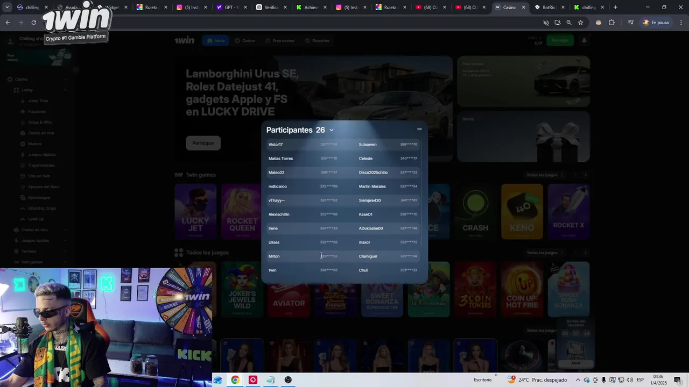Select participant Subseven
This screenshot has width=689, height=387.
pos(368,145)
